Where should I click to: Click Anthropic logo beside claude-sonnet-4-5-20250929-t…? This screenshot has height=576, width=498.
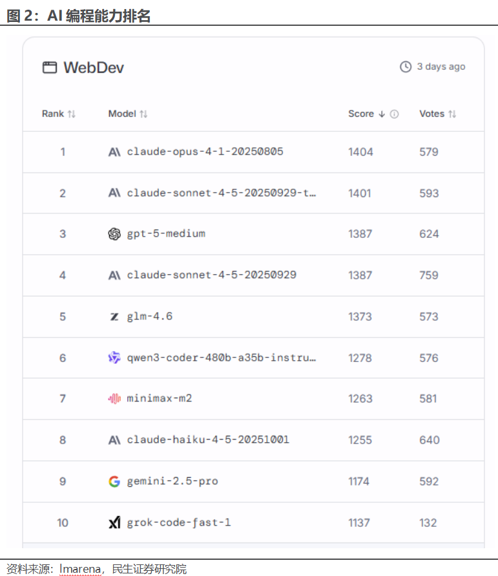[x=114, y=193]
